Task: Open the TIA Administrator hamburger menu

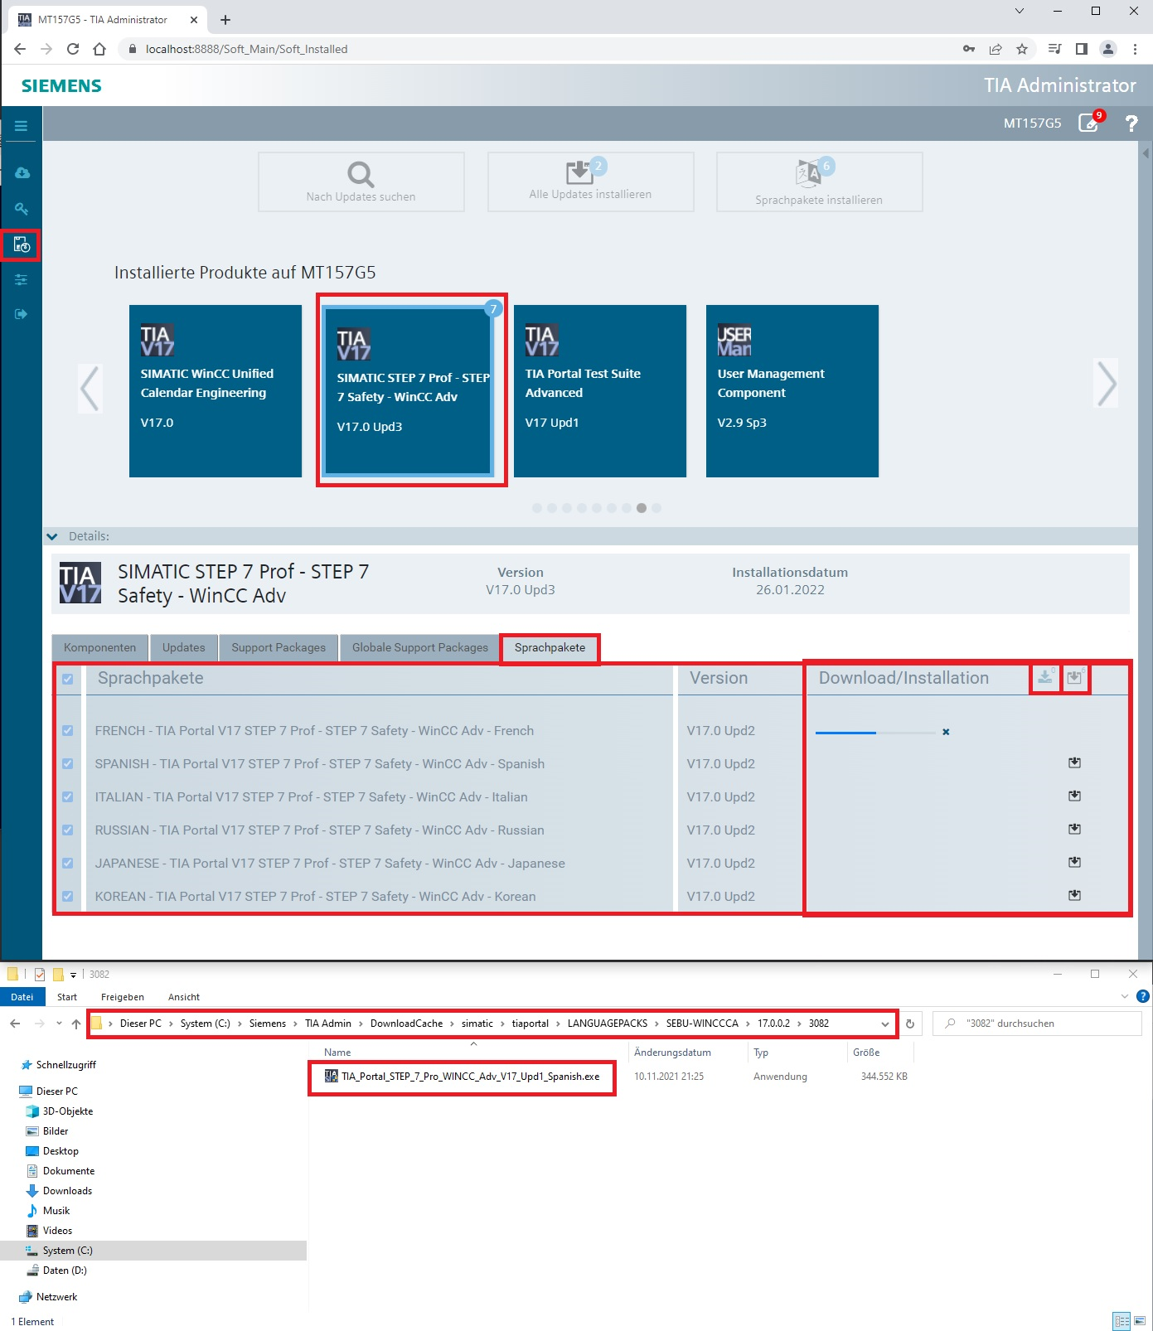Action: (x=22, y=126)
